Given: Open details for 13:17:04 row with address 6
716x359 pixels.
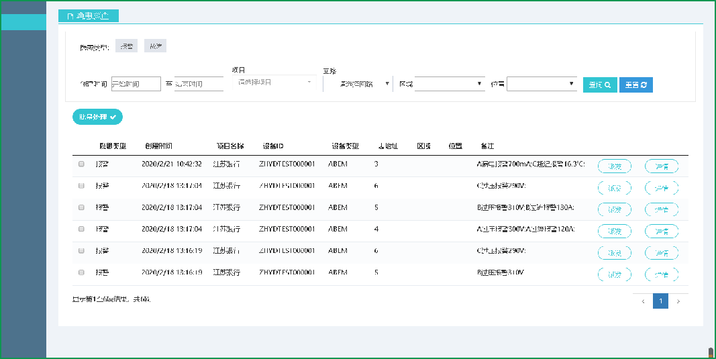Looking at the screenshot, I should tap(662, 188).
